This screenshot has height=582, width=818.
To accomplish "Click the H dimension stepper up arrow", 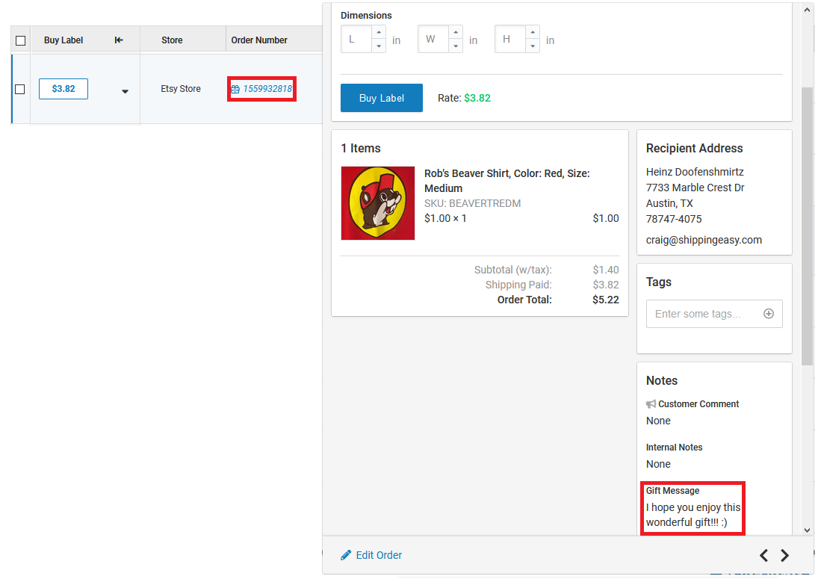I will [532, 32].
